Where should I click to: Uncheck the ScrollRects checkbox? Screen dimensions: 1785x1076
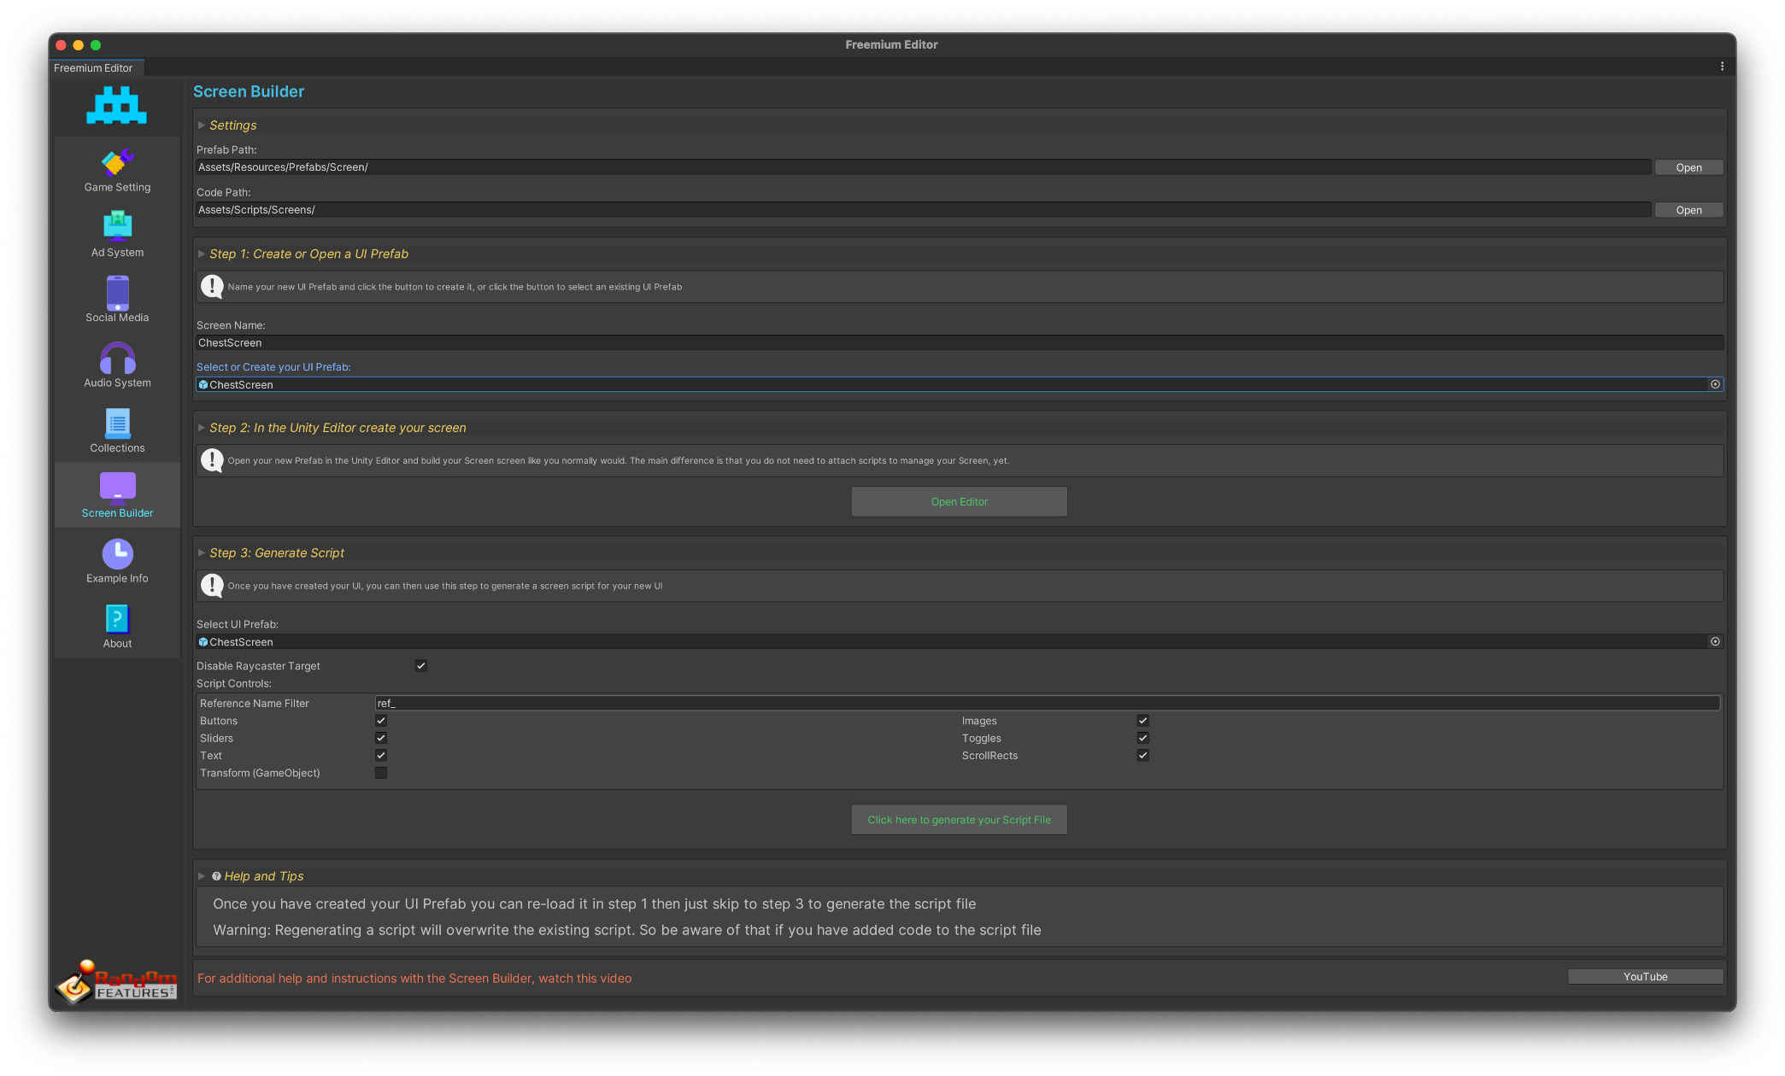[x=1142, y=756]
